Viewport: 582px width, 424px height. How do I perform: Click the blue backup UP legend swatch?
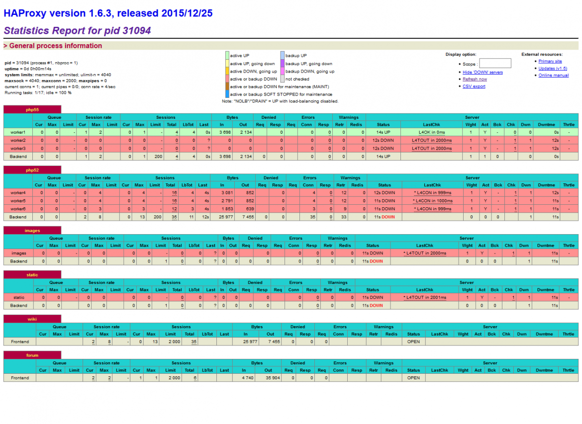282,56
